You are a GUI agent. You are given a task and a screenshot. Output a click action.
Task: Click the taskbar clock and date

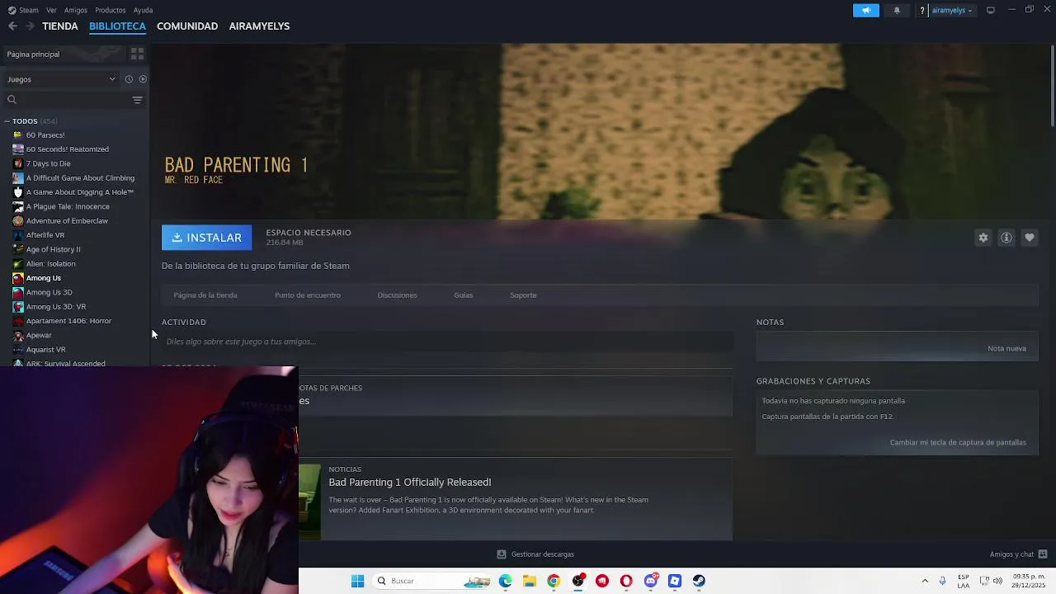coord(1027,581)
